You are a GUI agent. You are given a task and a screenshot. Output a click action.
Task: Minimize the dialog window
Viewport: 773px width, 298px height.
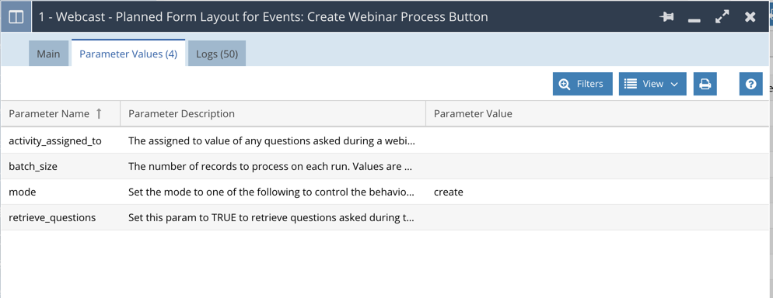(694, 20)
